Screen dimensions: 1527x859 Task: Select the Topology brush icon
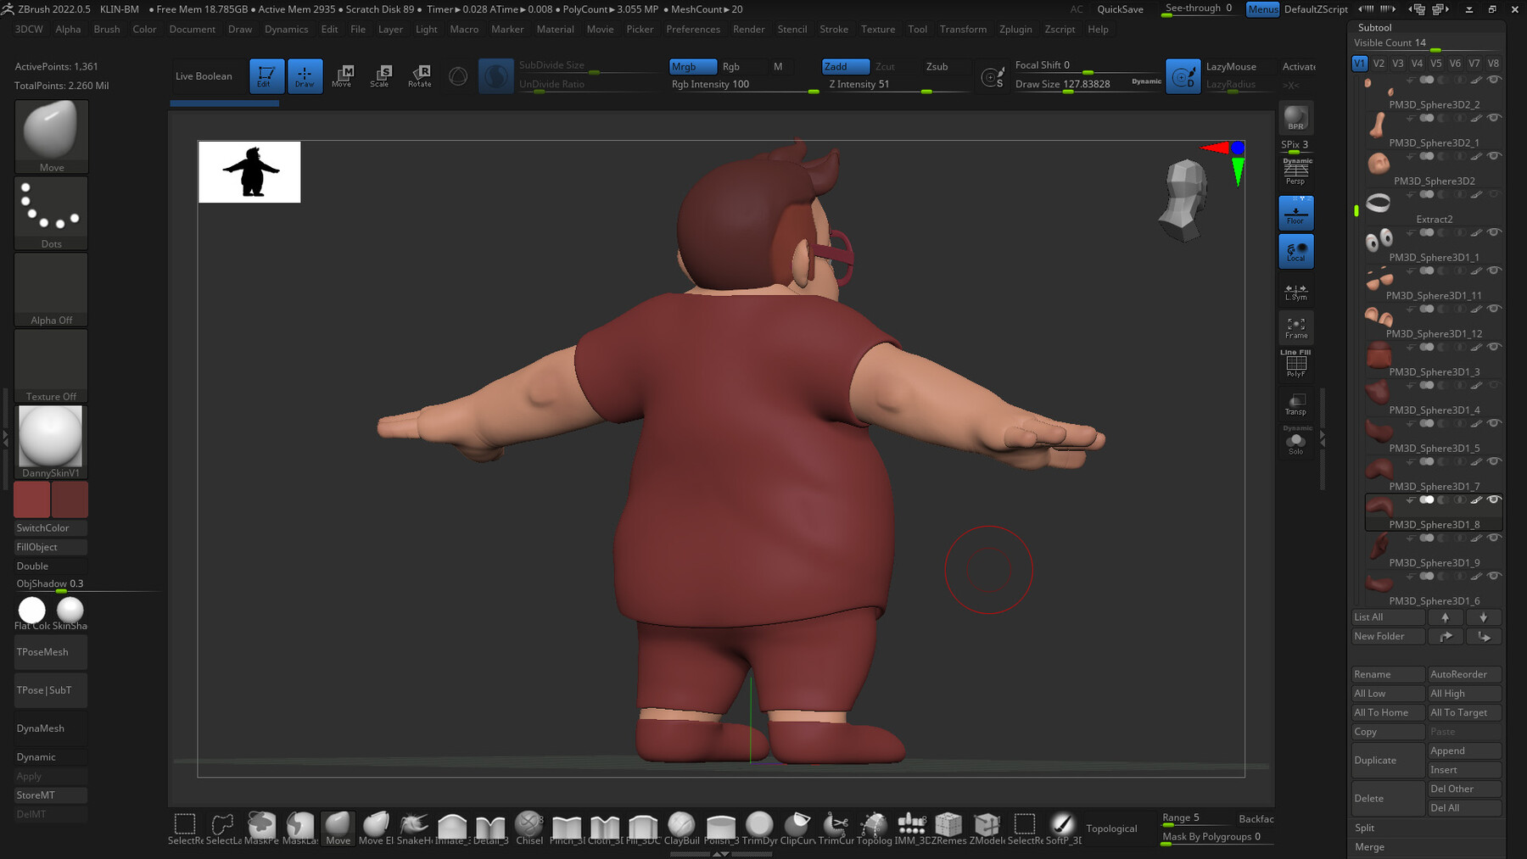coord(874,828)
